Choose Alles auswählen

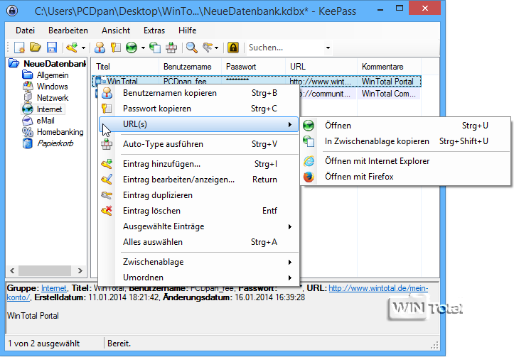(198, 242)
